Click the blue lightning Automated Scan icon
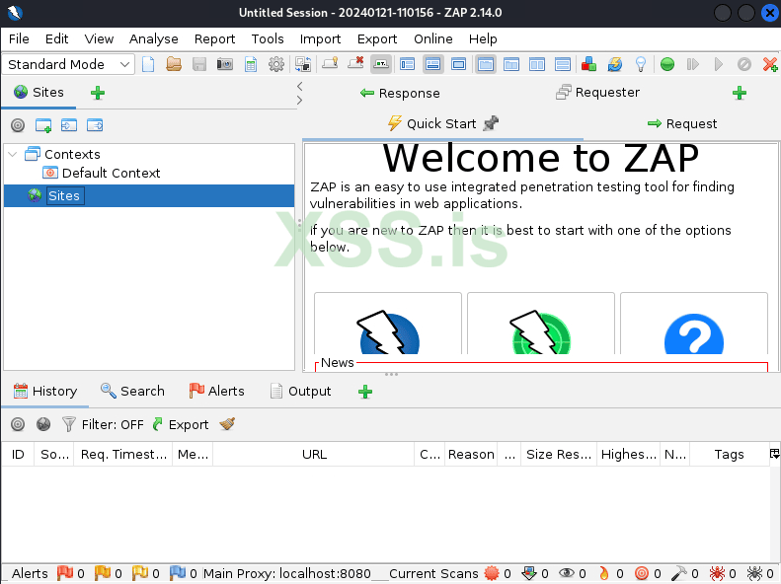This screenshot has width=781, height=584. pos(388,331)
